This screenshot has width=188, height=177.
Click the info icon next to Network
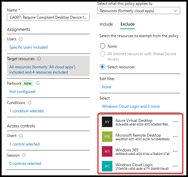38,83
